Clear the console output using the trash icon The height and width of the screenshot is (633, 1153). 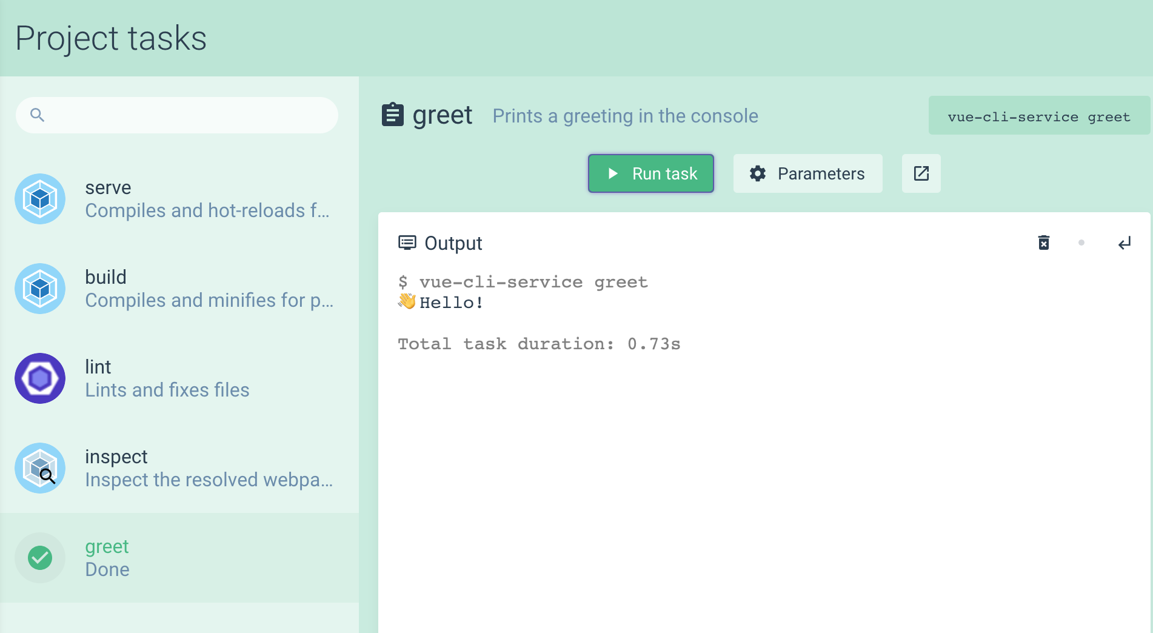click(x=1043, y=243)
